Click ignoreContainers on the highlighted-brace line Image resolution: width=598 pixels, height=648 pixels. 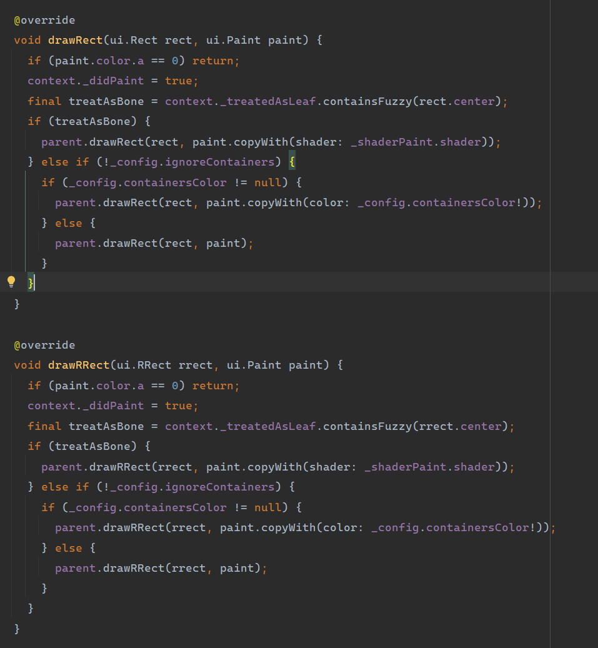220,162
